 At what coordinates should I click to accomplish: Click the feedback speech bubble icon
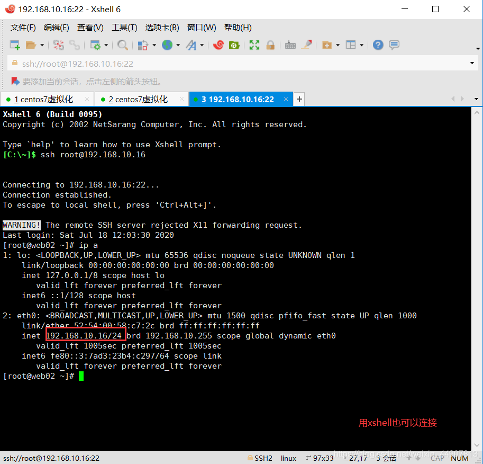pyautogui.click(x=394, y=45)
